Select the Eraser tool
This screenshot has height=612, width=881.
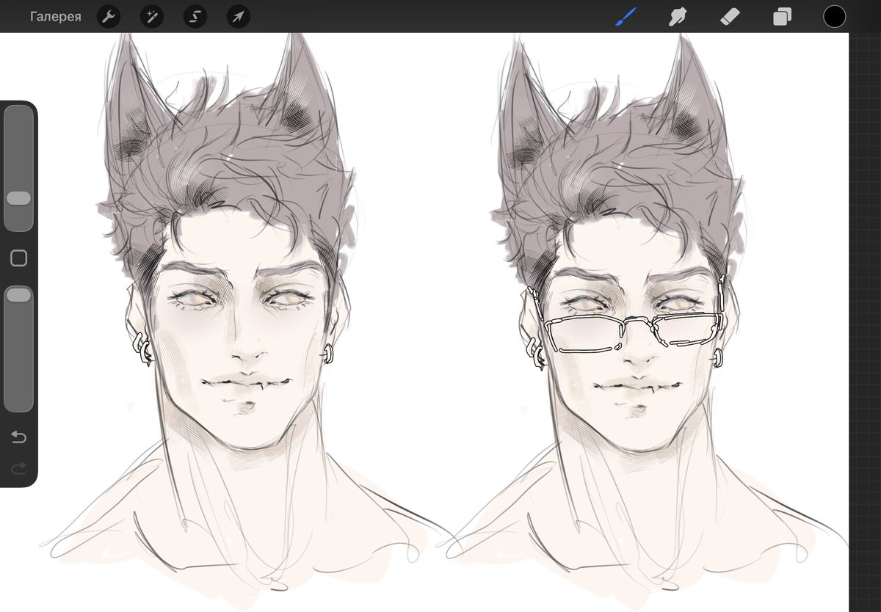(730, 16)
